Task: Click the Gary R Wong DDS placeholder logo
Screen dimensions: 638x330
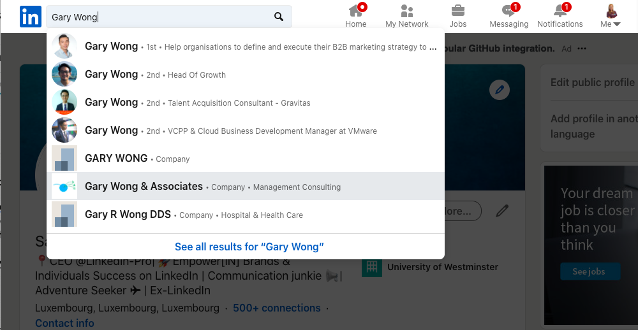Action: (64, 214)
